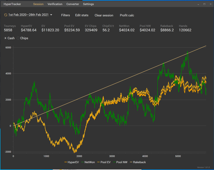Viewport: 214px width, 170px height.
Task: Select the Cash radio button
Action: point(5,38)
